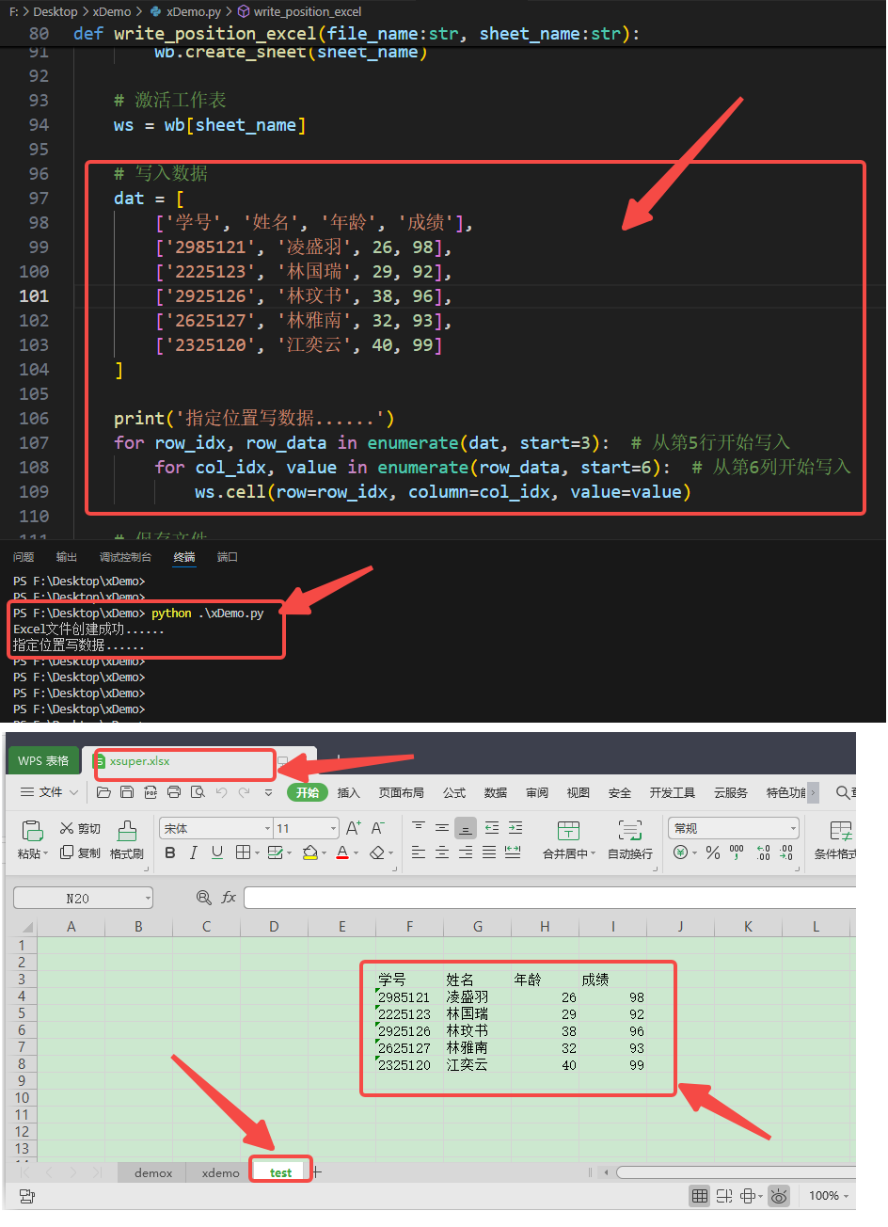Click the save icon in the WPS quick toolbar

[127, 792]
